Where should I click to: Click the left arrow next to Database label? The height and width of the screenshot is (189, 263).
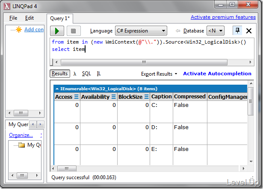178,31
